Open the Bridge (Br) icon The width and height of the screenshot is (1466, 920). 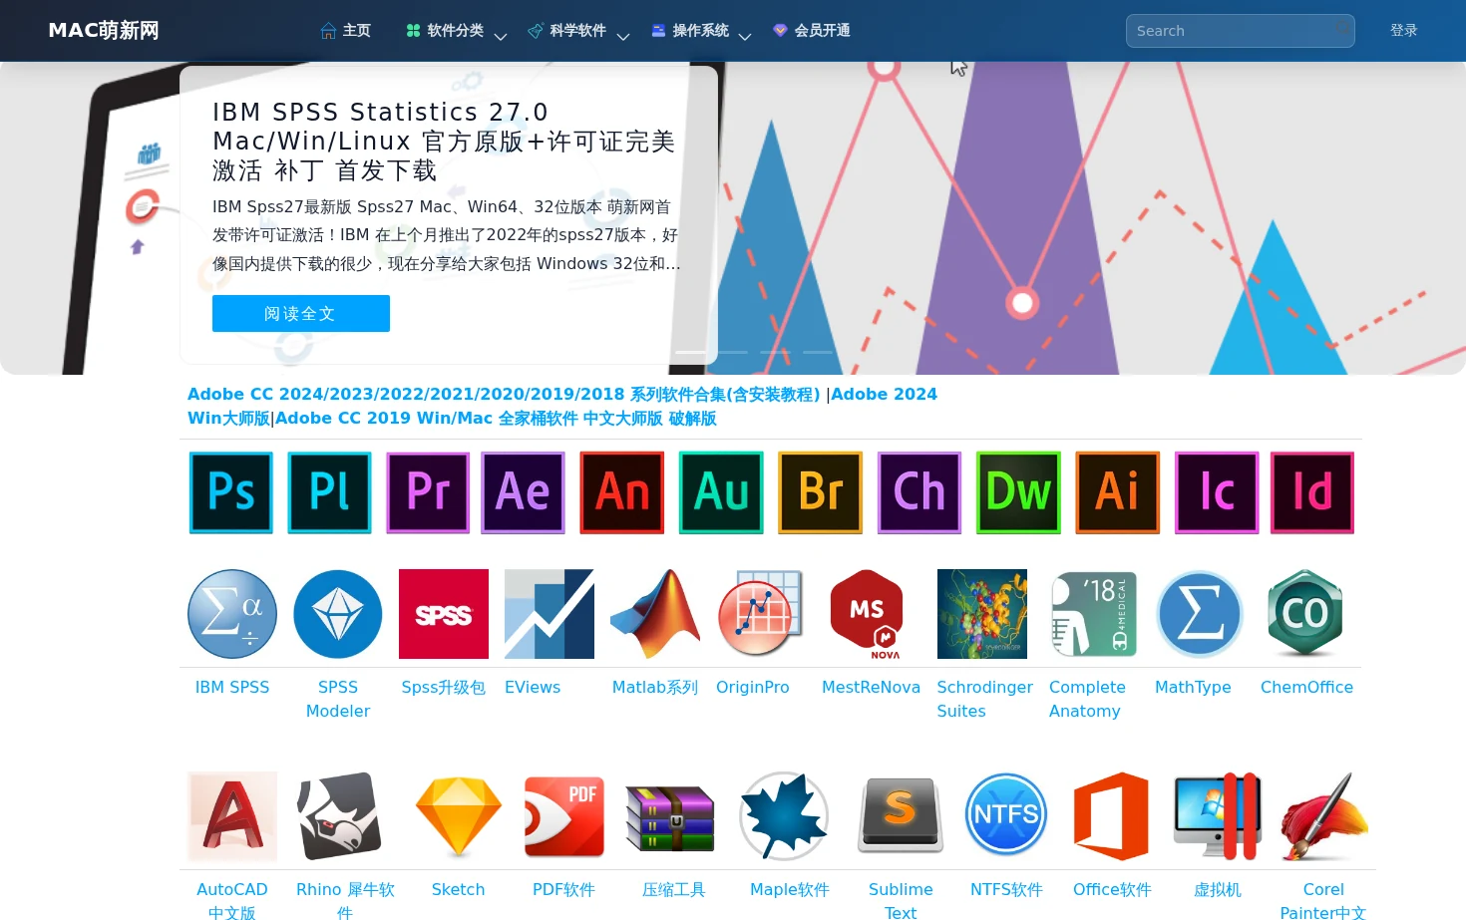(821, 492)
